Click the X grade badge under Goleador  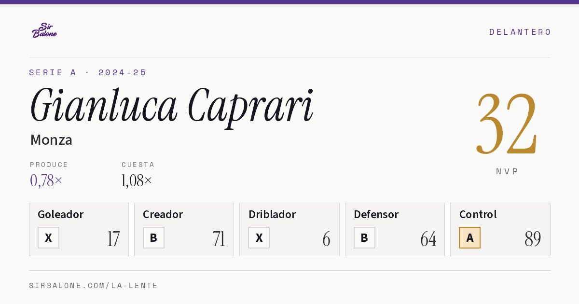point(48,237)
